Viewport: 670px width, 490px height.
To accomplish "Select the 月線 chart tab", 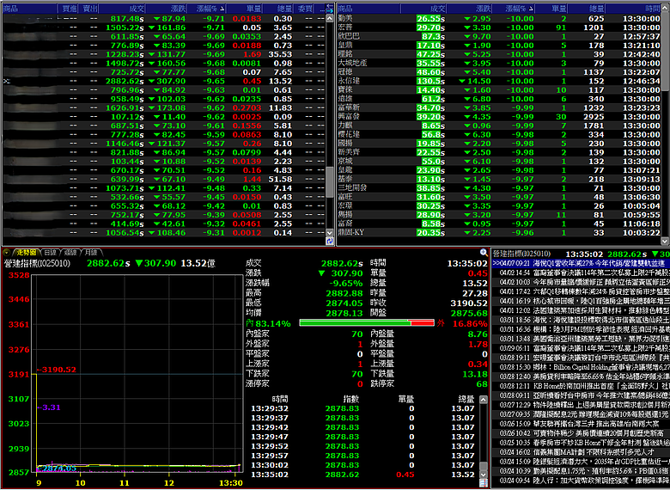I will [x=91, y=253].
